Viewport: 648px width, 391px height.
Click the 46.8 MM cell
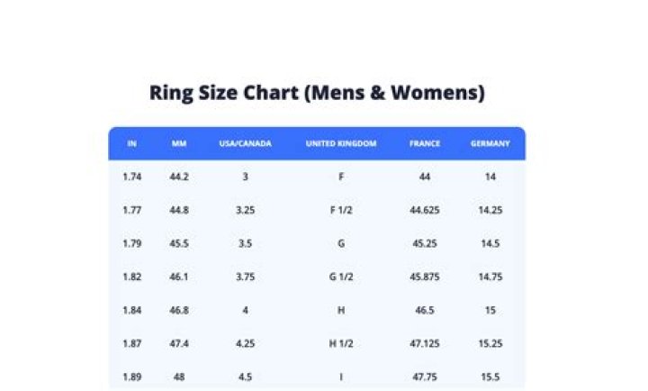179,310
